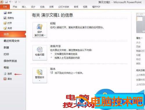
Task: Switch to the 切换 ribbon tab
Action: [x=42, y=7]
